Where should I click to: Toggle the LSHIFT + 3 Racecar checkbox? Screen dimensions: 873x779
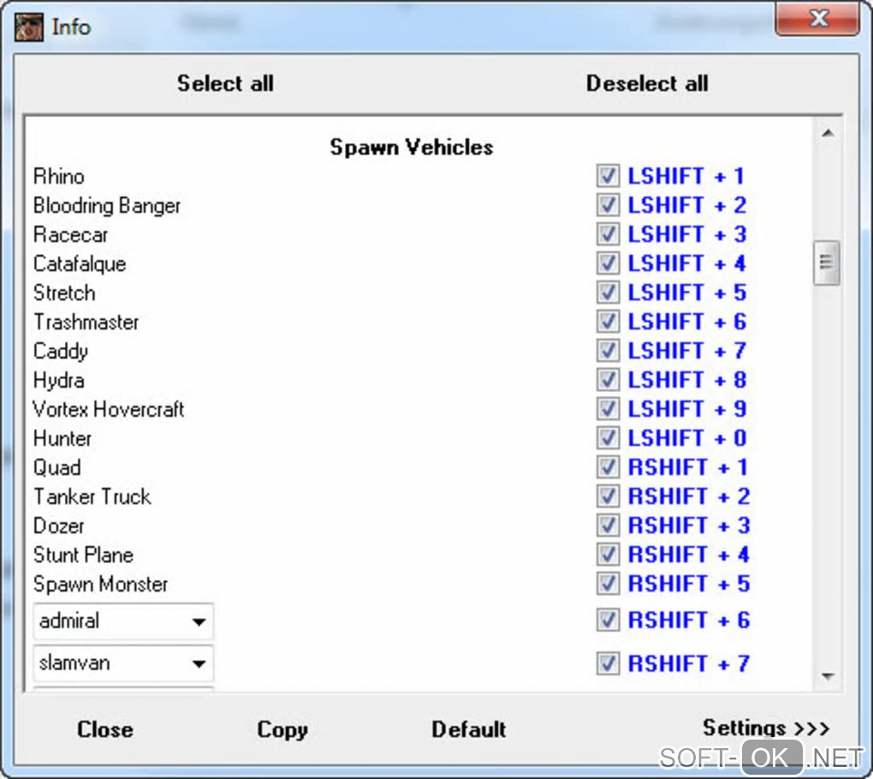point(608,234)
